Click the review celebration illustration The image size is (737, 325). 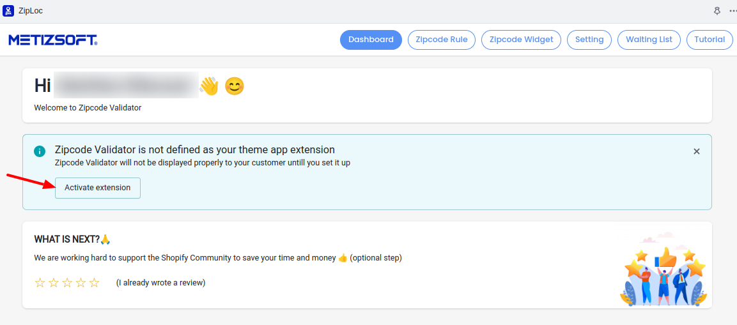coord(663,270)
